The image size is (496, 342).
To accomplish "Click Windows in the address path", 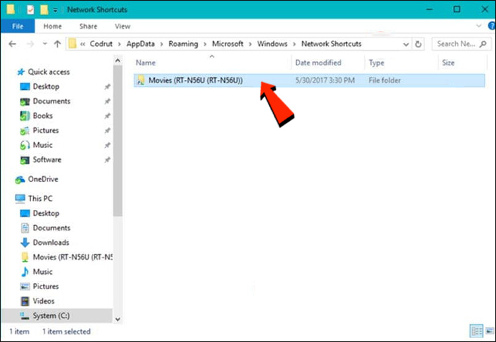I will pyautogui.click(x=272, y=44).
